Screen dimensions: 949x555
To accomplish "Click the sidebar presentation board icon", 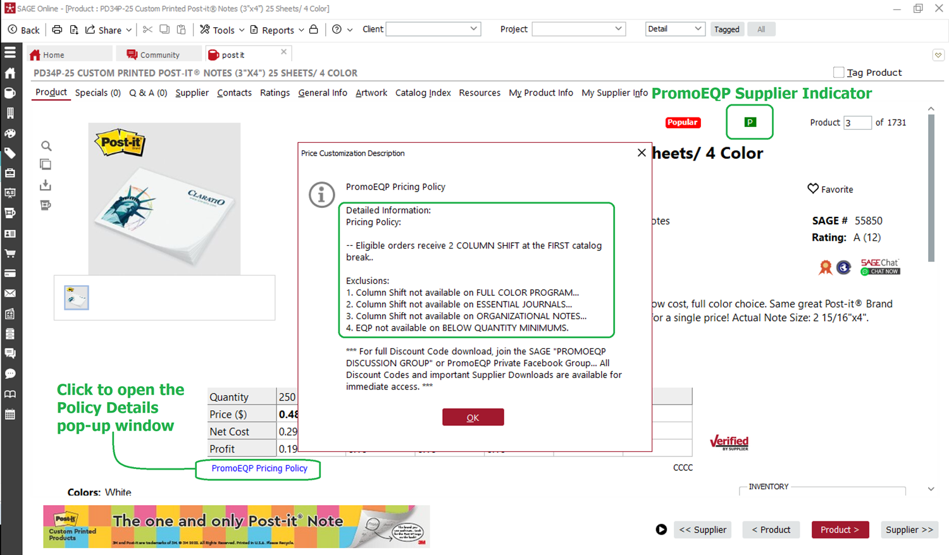I will coord(10,193).
